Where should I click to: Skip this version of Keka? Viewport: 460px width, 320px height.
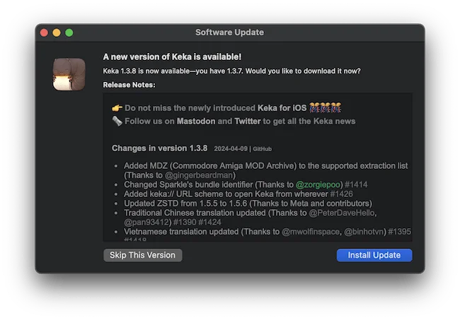[142, 255]
